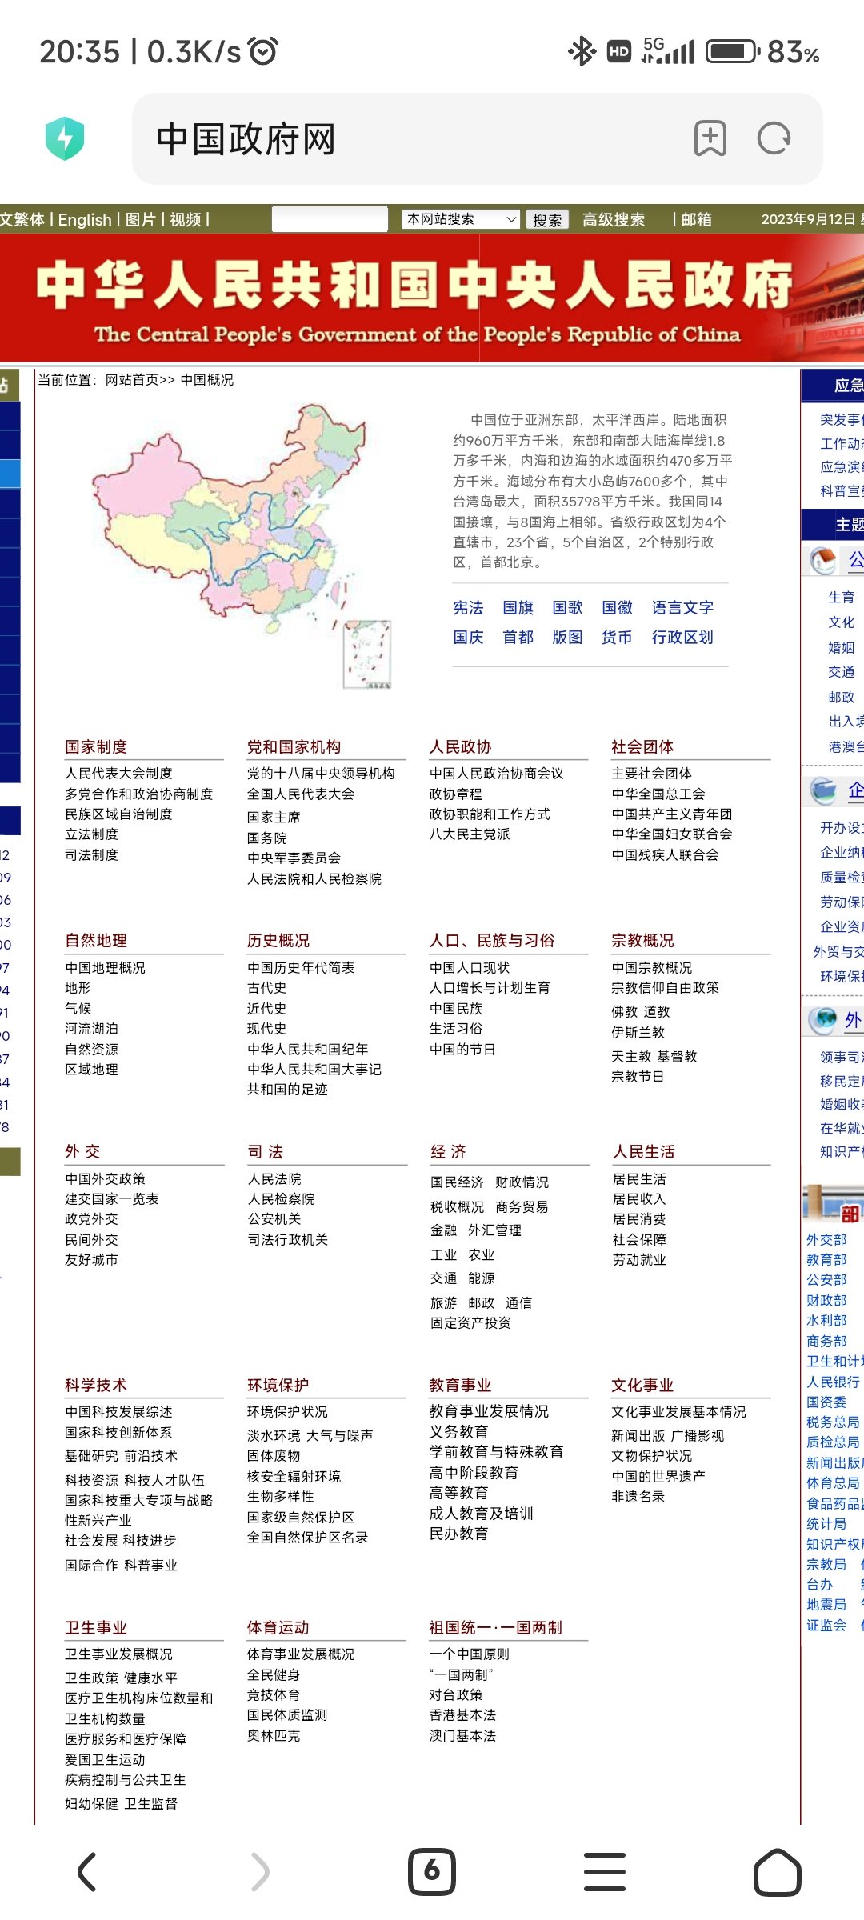
Task: Open 八大民主党派 link
Action: click(470, 834)
